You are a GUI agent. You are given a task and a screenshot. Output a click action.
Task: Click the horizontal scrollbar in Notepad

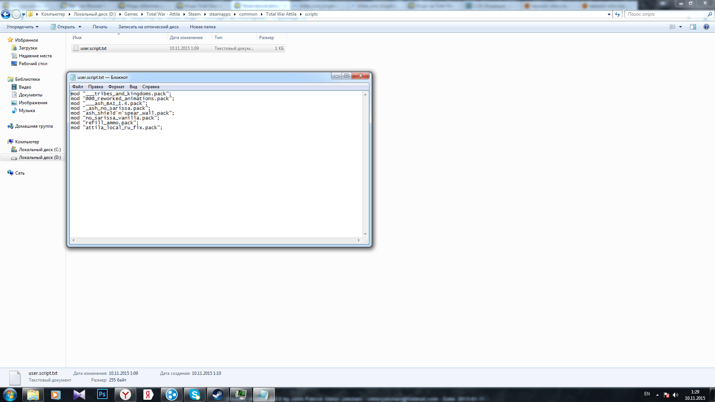tap(216, 240)
